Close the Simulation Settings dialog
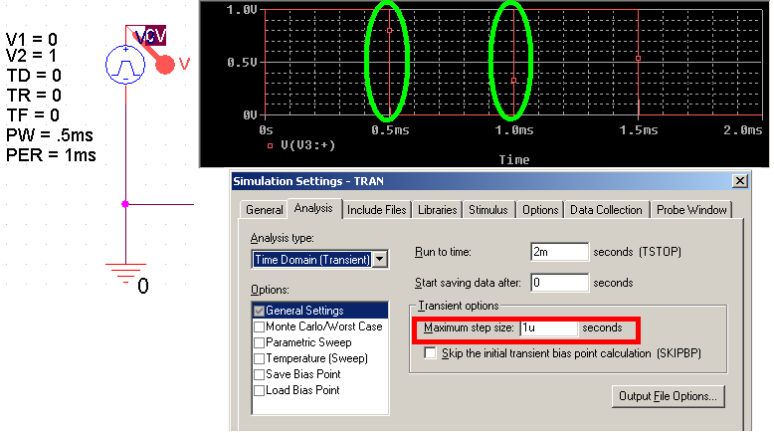Viewport: 774px width, 433px height. [x=738, y=181]
